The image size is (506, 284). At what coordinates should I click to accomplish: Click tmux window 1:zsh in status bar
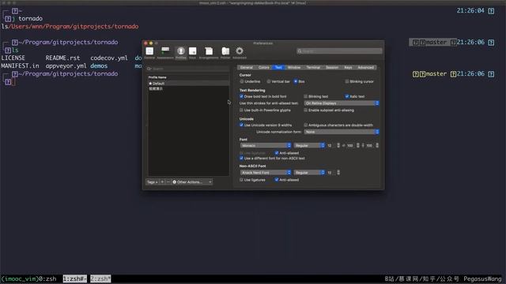(x=75, y=278)
